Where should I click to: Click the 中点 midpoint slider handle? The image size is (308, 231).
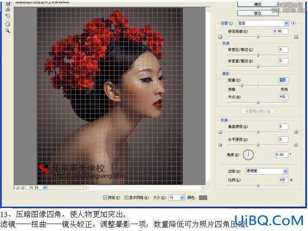pos(258,102)
